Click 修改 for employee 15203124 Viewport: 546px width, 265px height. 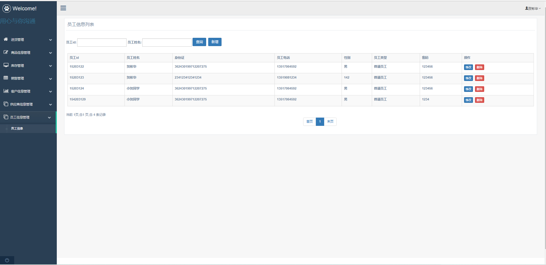[469, 89]
